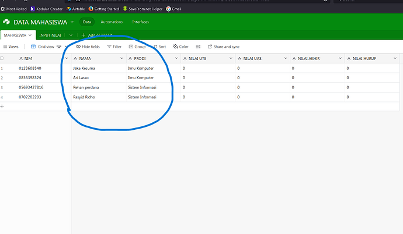Open the Sort option in toolbar

(159, 47)
